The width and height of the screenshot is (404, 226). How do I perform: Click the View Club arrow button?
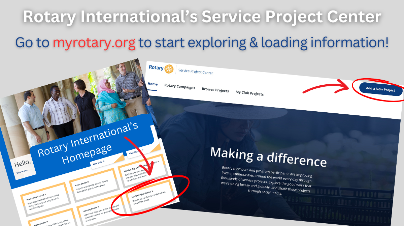point(99,162)
